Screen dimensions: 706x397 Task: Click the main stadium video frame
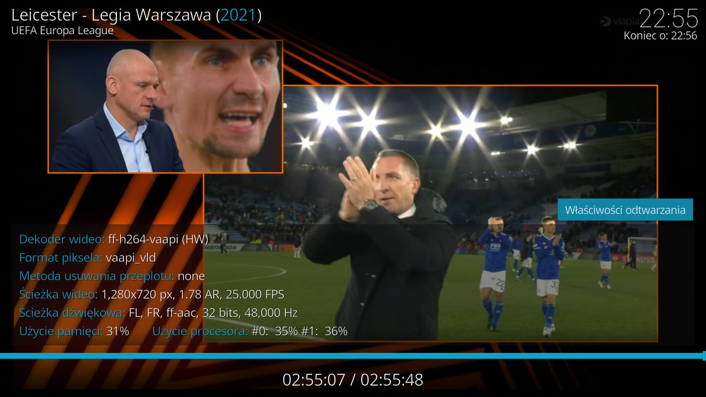pyautogui.click(x=430, y=213)
